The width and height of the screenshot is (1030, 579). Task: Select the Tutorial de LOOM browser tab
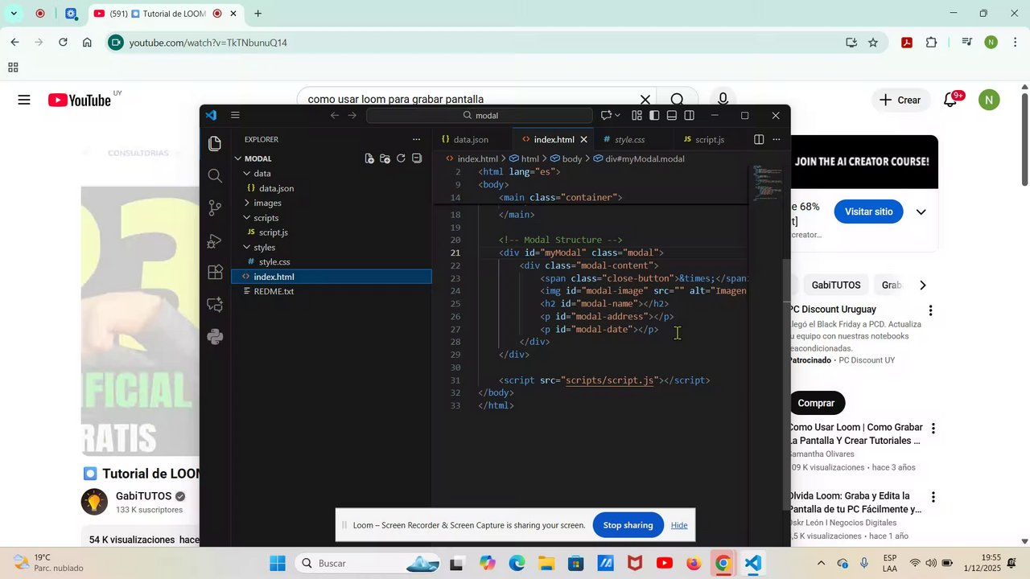tap(163, 14)
